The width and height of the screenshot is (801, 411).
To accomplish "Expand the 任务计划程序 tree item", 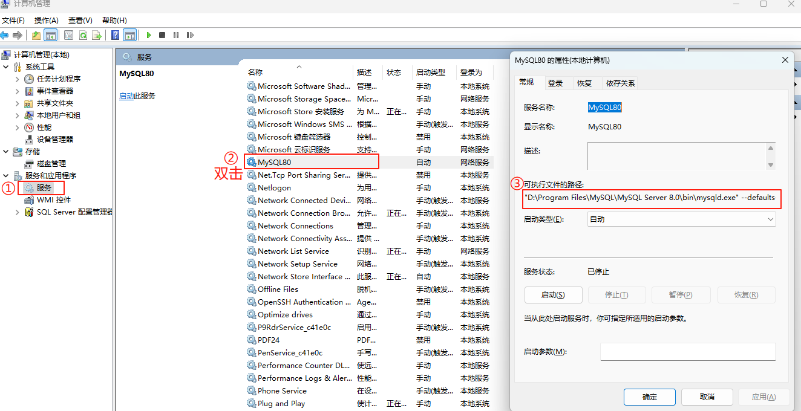I will pos(17,79).
